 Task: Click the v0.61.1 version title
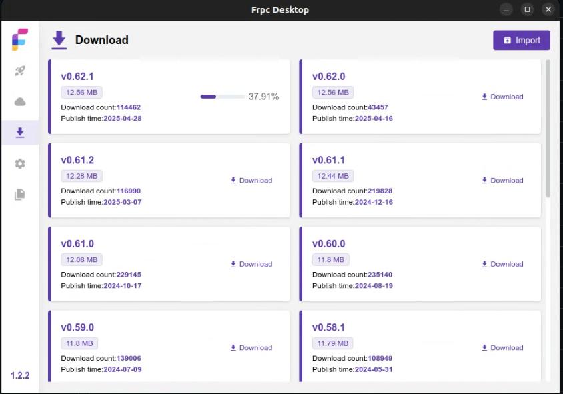pos(328,160)
